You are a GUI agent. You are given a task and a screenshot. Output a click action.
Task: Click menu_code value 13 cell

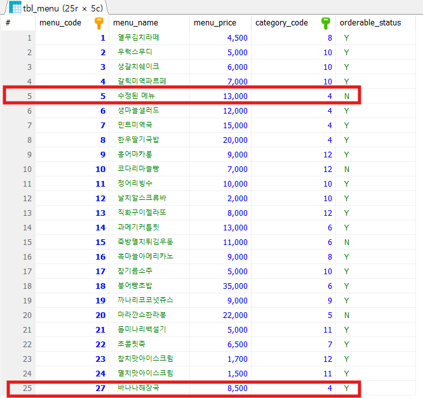click(x=100, y=213)
